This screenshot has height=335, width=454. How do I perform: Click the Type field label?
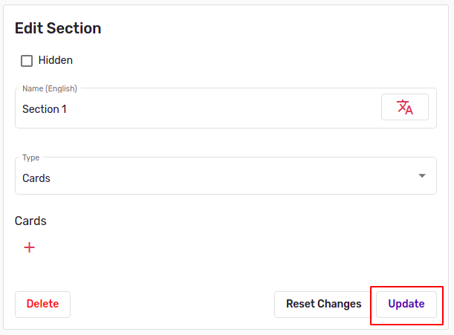(x=30, y=157)
